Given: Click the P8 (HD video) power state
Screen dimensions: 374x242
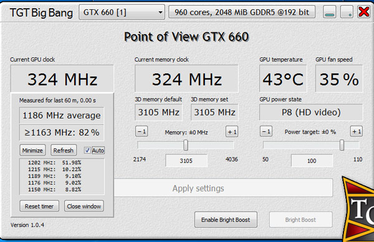Looking at the screenshot, I should [311, 112].
